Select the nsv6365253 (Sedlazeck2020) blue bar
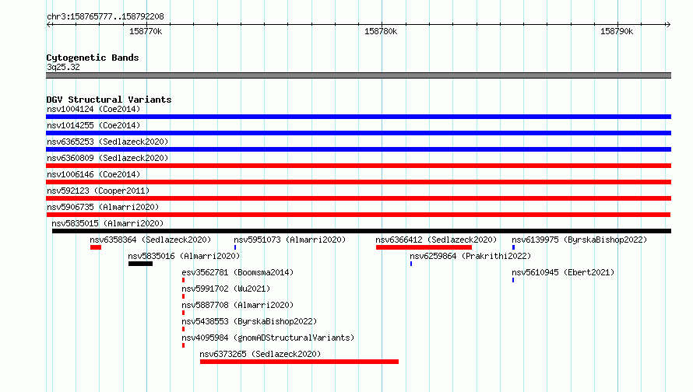 tap(358, 149)
